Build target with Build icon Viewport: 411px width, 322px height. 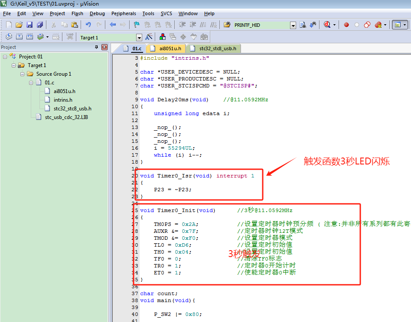point(19,37)
